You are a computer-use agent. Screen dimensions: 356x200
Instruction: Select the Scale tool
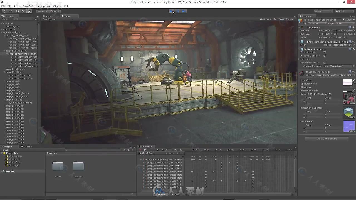pos(23,11)
